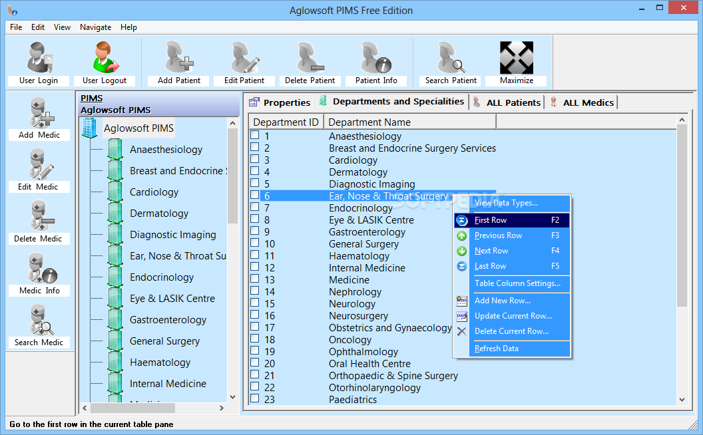Open the Navigate menu
The height and width of the screenshot is (435, 703).
[95, 27]
